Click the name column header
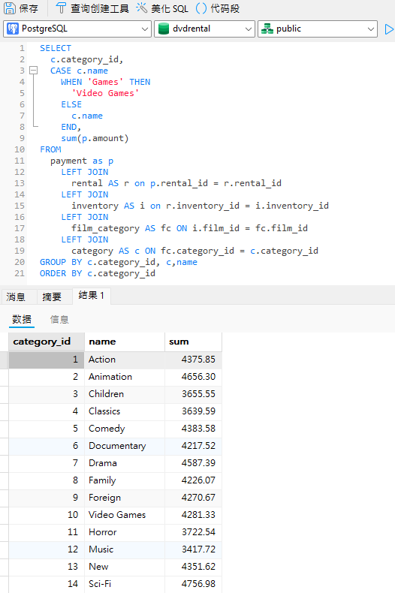The image size is (395, 593). click(125, 342)
